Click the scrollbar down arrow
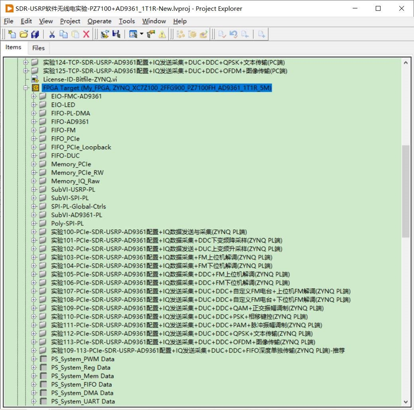 tap(405, 402)
